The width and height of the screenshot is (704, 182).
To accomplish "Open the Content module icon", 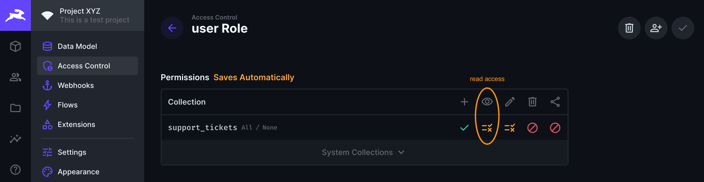I will [15, 46].
